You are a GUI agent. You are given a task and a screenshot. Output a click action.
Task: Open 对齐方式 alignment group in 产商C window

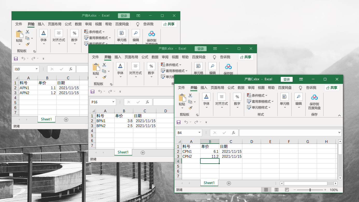222,101
